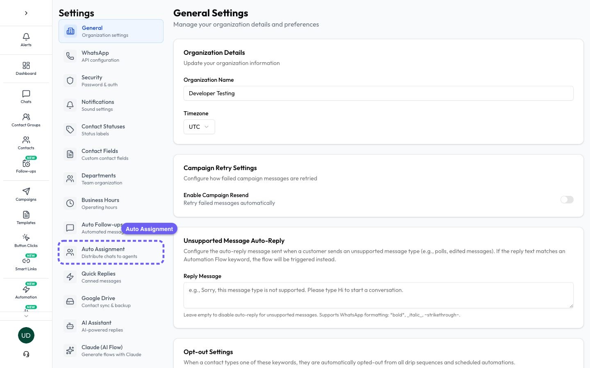Viewport: 590px width, 368px height.
Task: Open Departments team organization settings
Action: (111, 179)
